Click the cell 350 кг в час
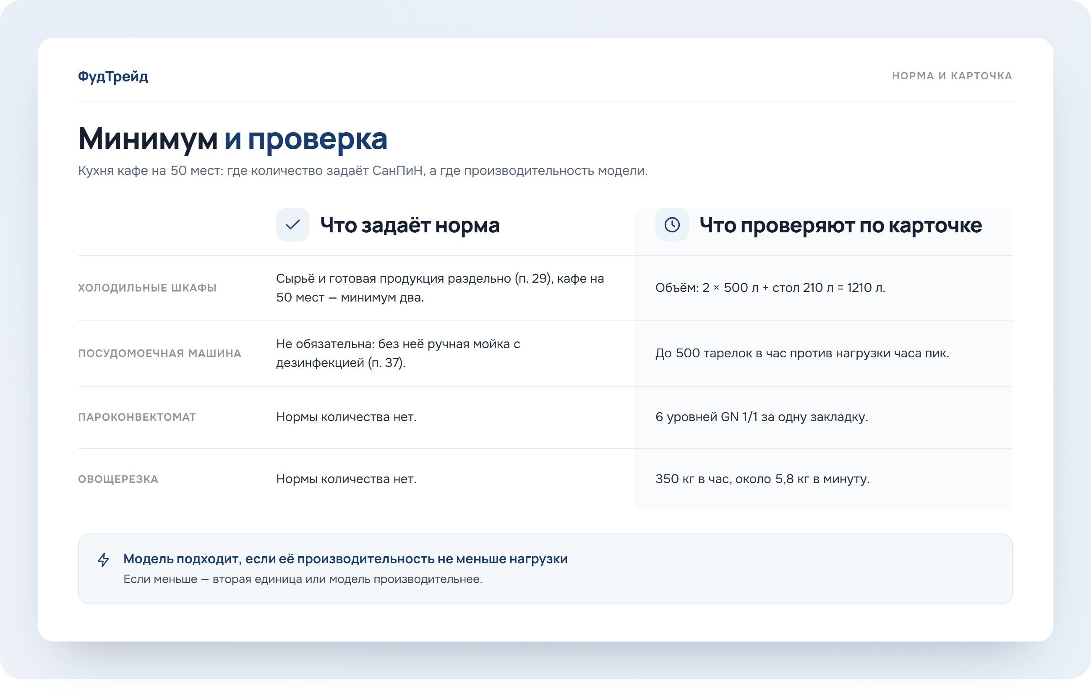1091x700 pixels. coord(762,479)
